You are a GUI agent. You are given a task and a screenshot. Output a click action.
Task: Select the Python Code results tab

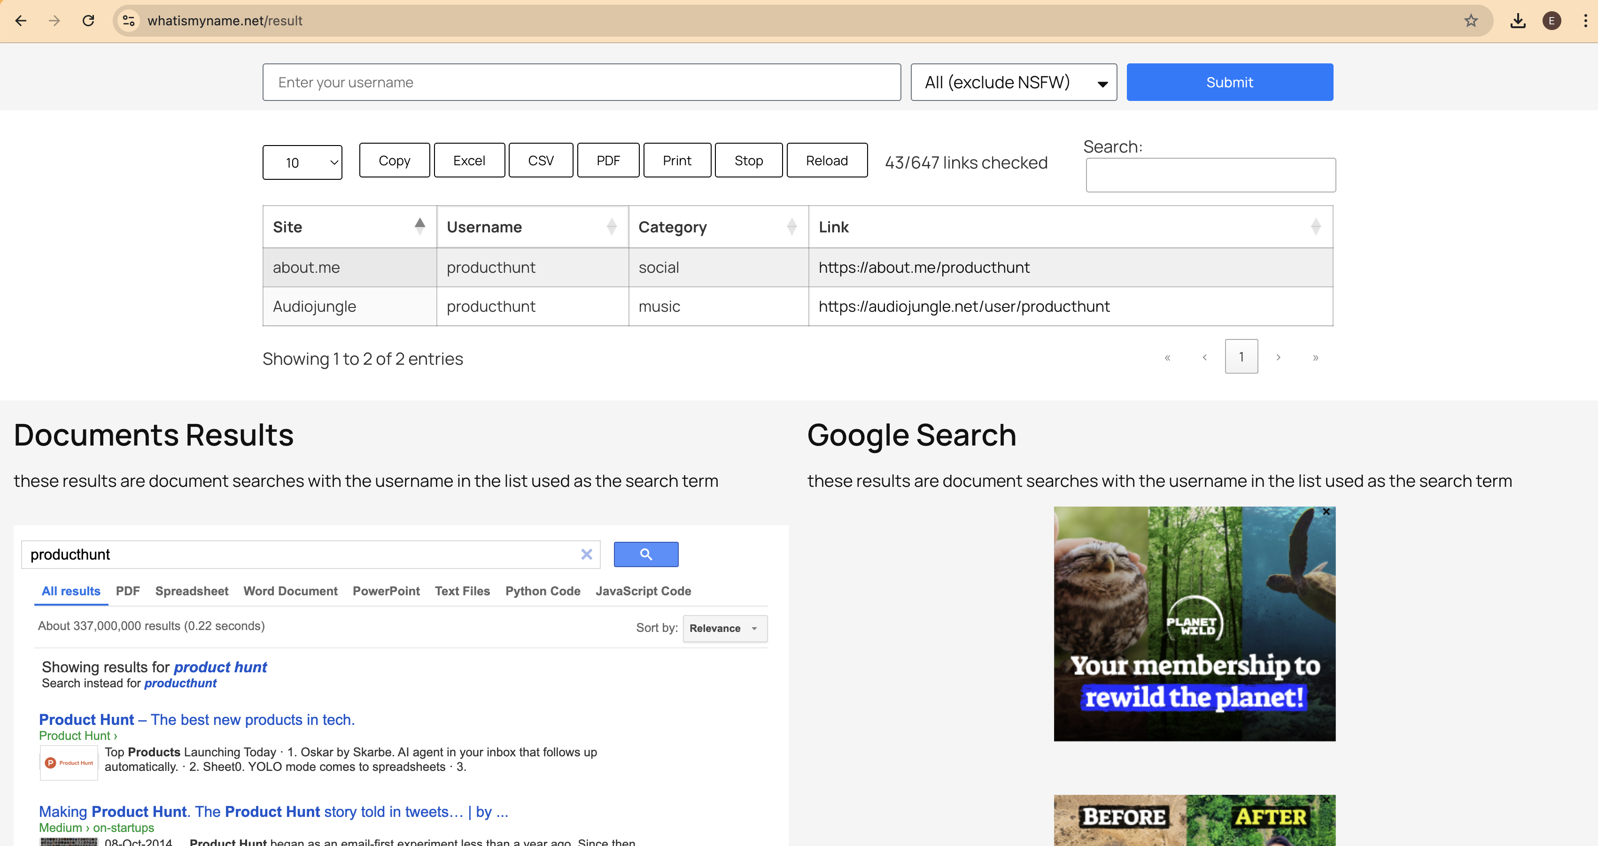(542, 591)
